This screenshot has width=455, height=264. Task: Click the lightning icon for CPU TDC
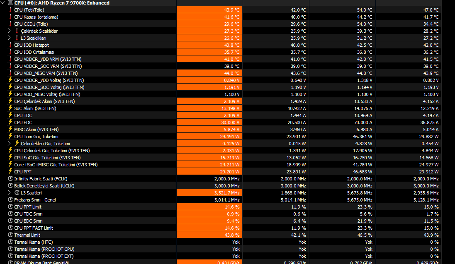coord(10,115)
